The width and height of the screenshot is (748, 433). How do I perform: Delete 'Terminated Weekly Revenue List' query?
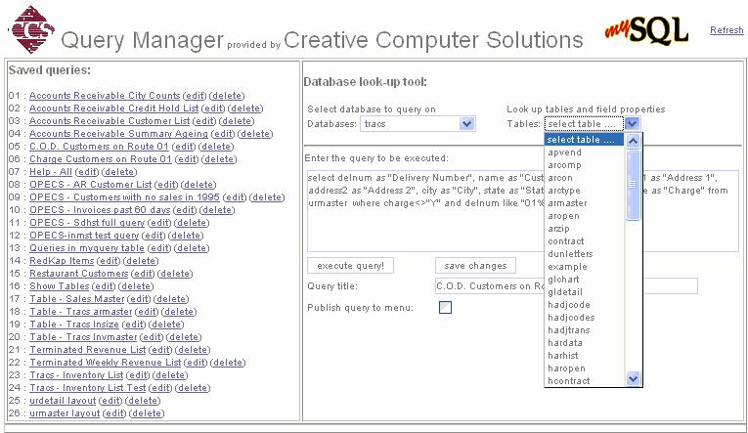click(228, 363)
